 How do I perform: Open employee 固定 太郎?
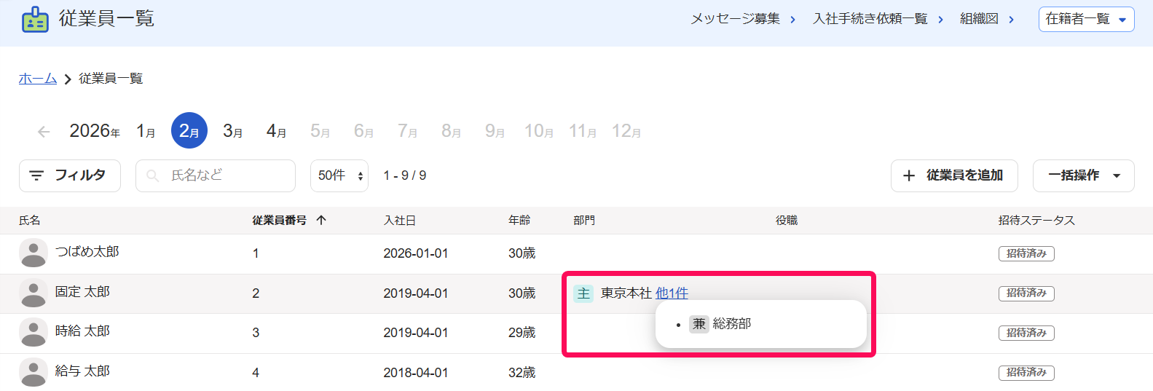[x=82, y=292]
